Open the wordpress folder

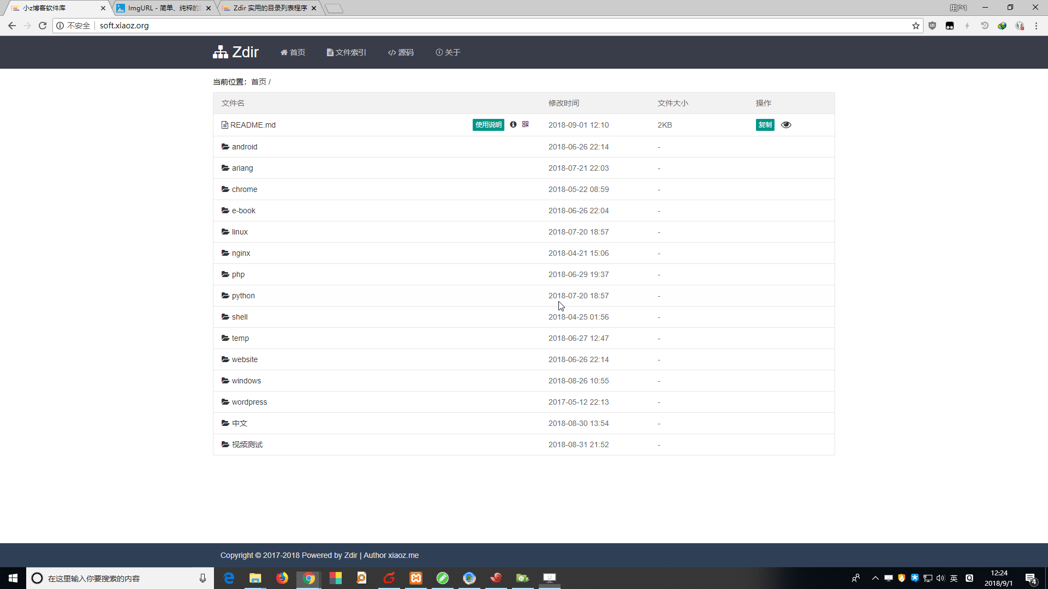tap(249, 402)
